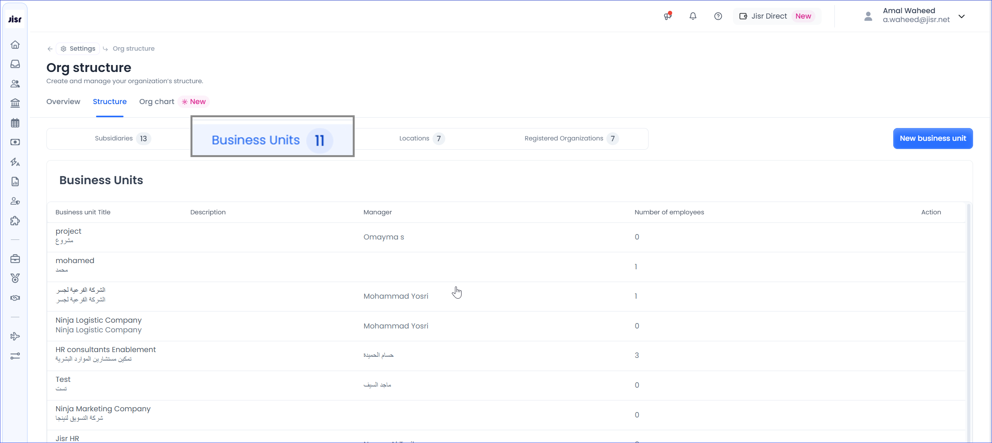
Task: Click the New business unit button
Action: pyautogui.click(x=932, y=139)
